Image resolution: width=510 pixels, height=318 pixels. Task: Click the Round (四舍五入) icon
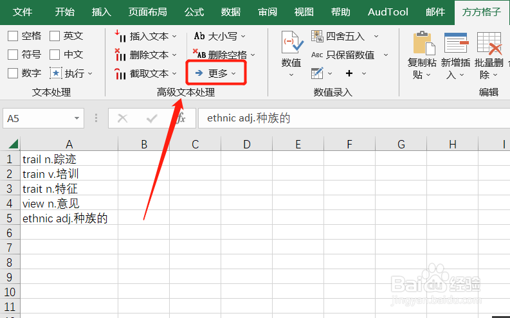tap(317, 36)
